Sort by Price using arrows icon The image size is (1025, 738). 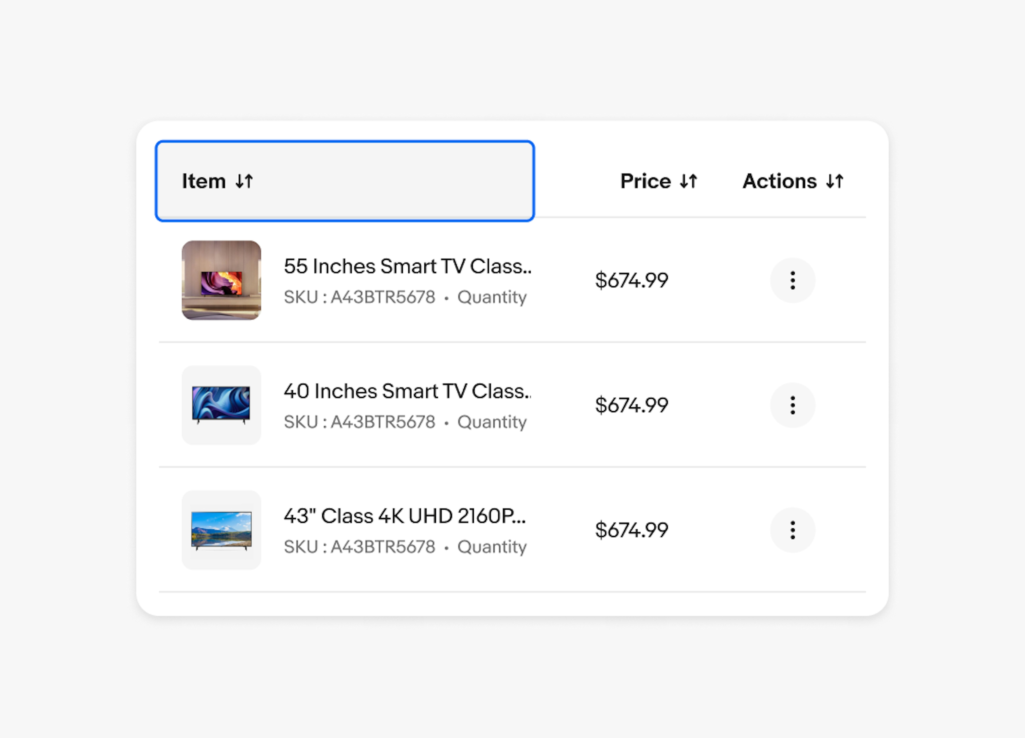pos(688,181)
